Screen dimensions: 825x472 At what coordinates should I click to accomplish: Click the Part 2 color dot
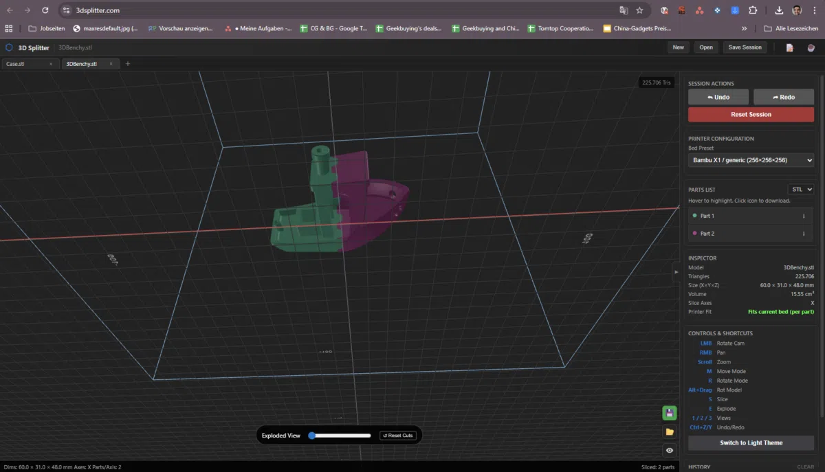695,234
